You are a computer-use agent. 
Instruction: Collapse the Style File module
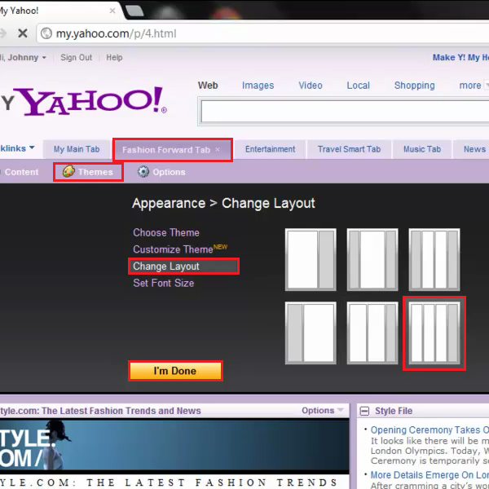364,411
